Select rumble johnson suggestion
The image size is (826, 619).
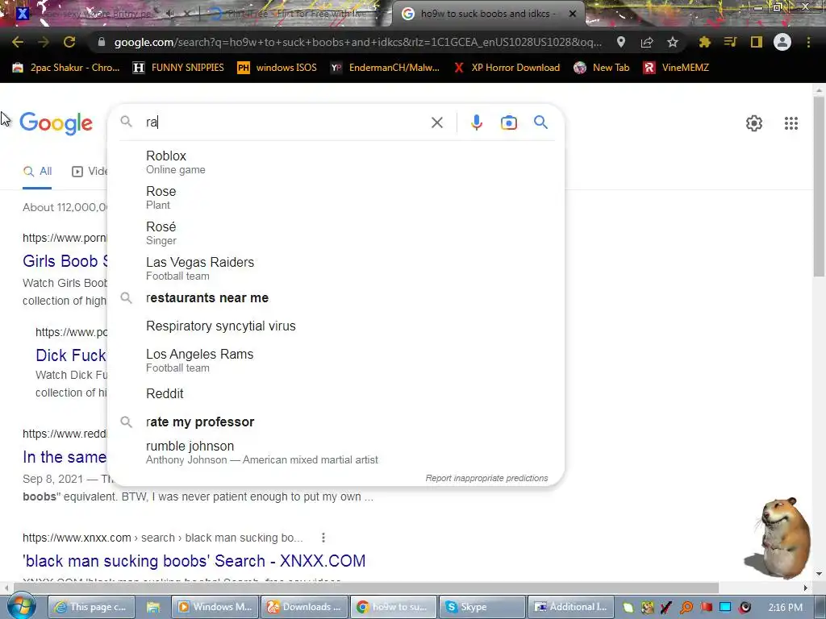[336, 452]
